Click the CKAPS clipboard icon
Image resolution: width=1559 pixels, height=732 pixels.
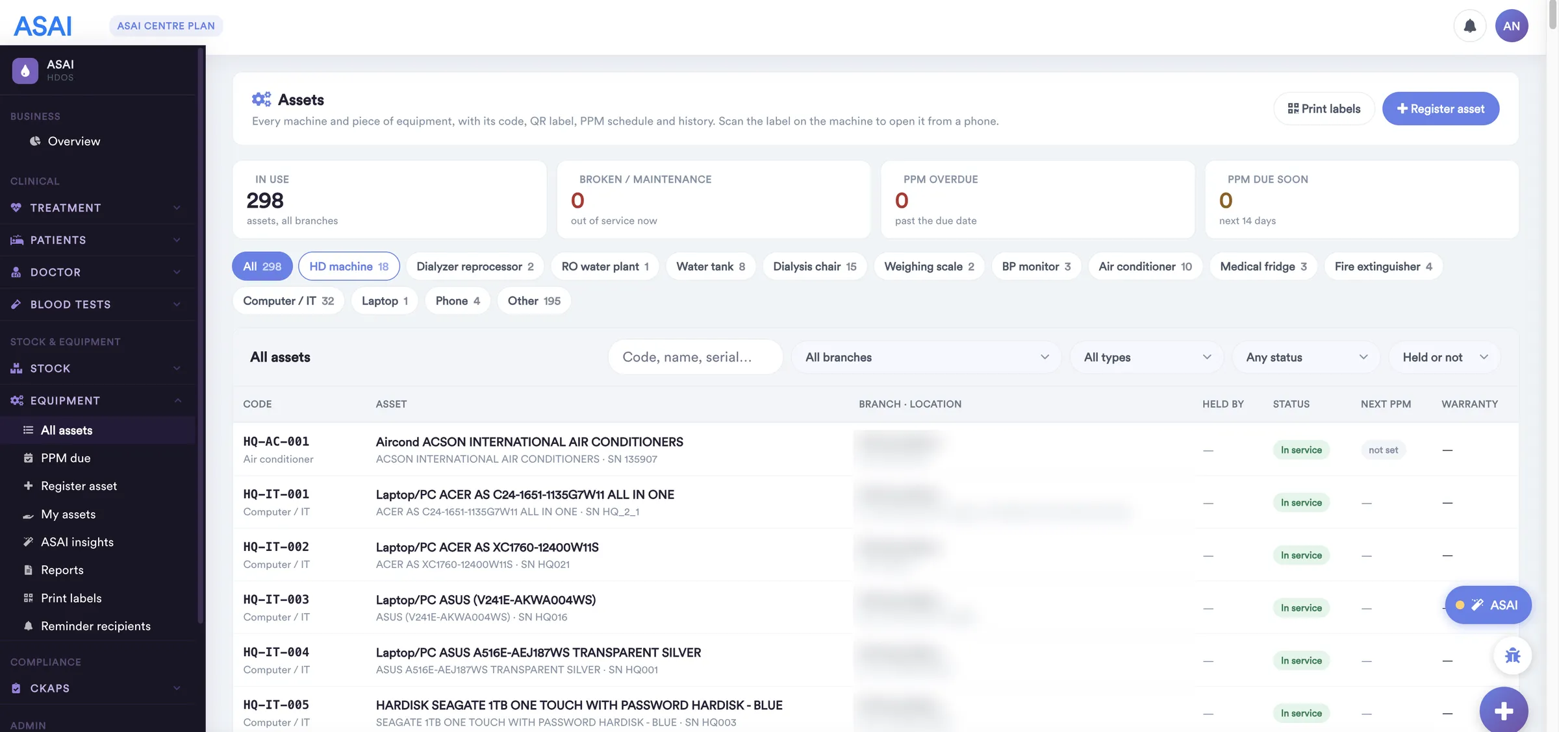(x=16, y=689)
